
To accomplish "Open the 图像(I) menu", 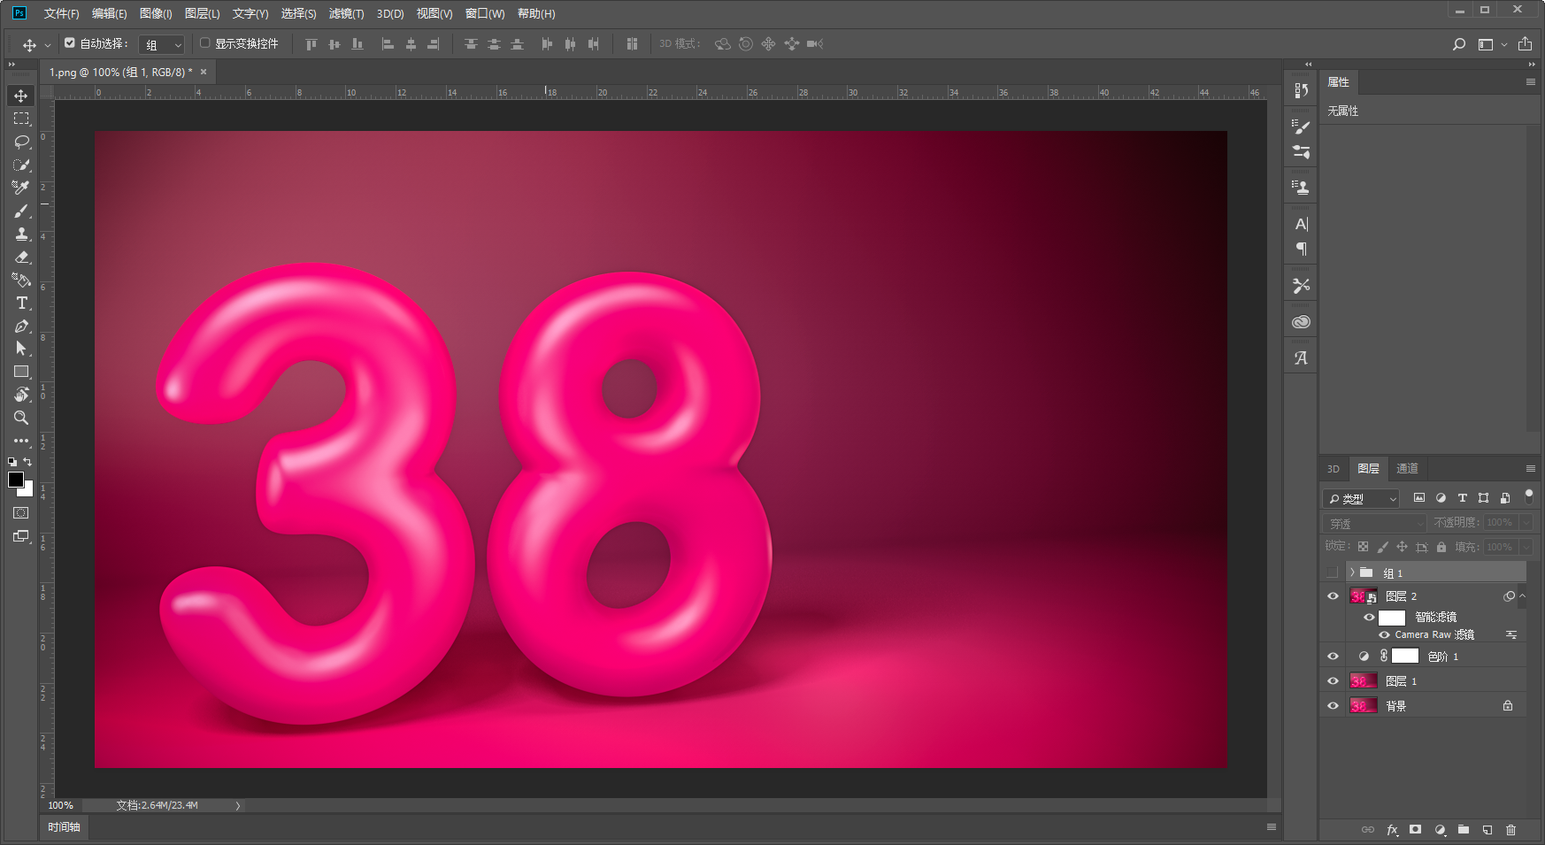I will (x=156, y=13).
